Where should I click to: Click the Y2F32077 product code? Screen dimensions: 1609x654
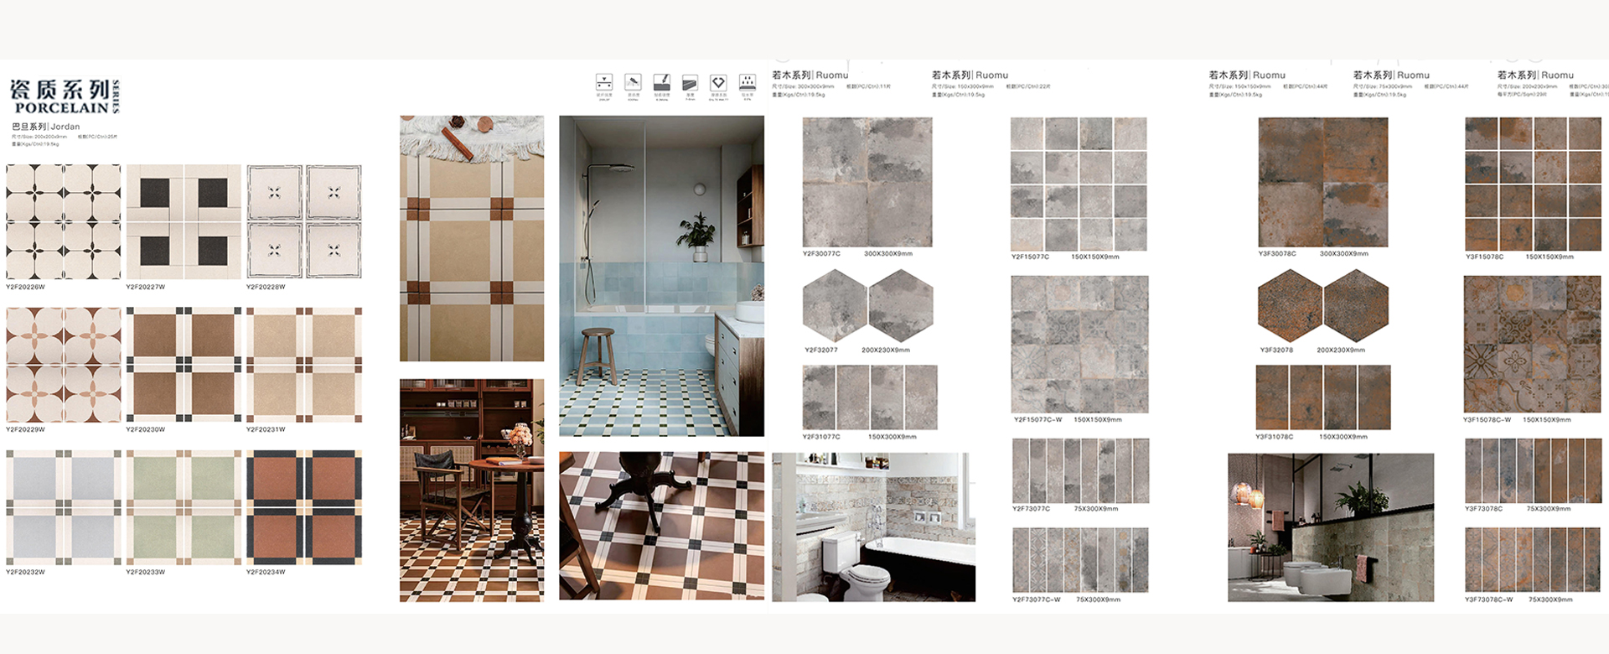point(821,350)
